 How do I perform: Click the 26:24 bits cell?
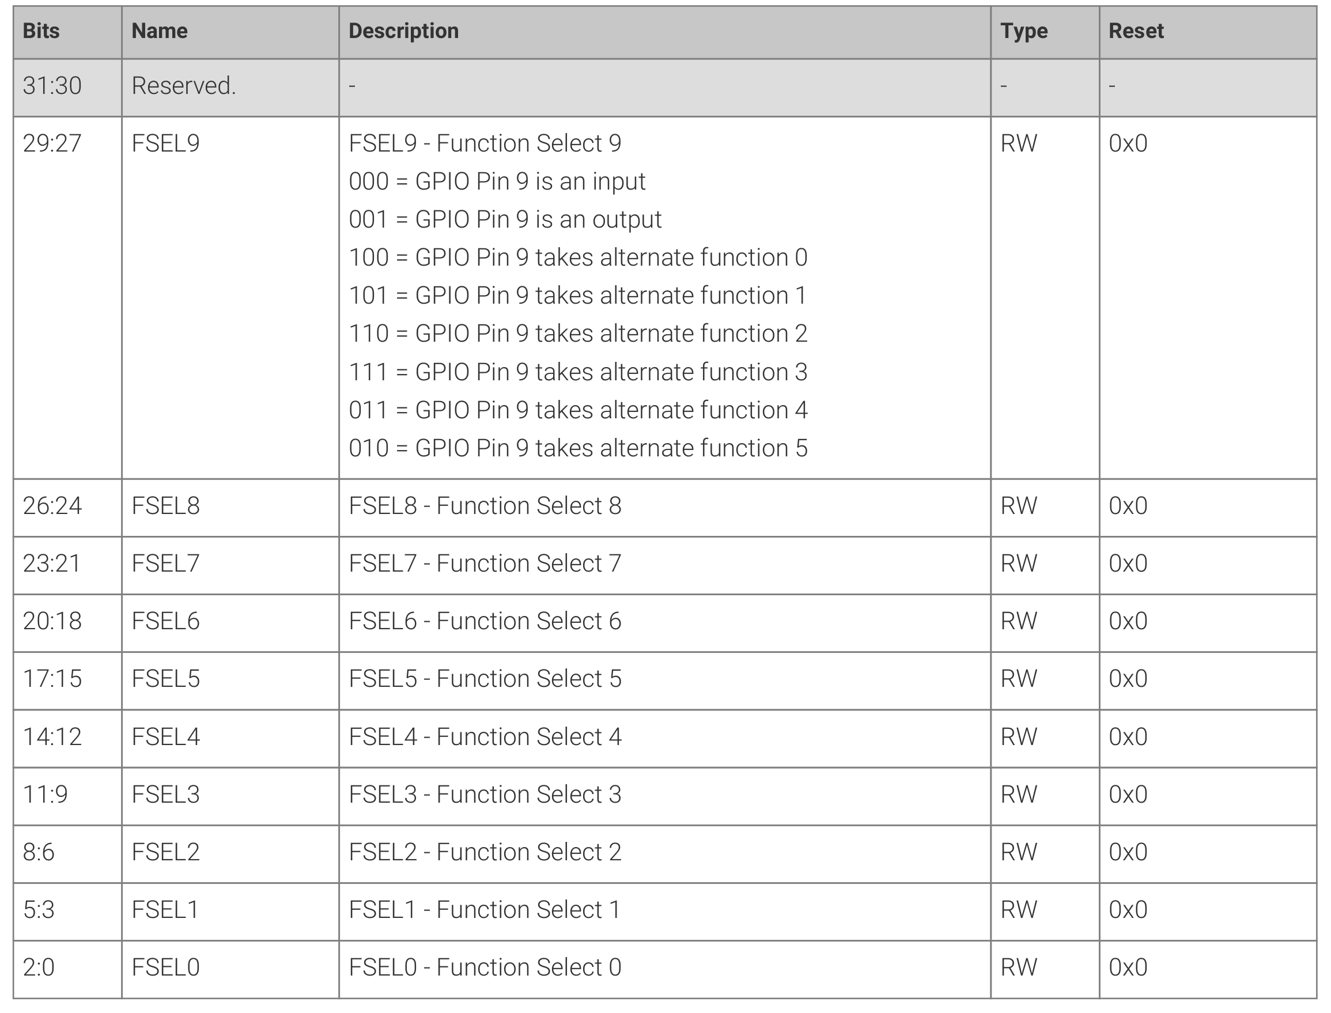click(x=52, y=506)
